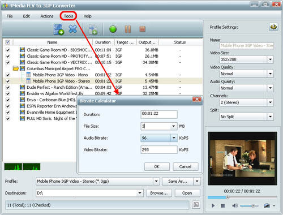The width and height of the screenshot is (283, 215).
Task: Uncheck the BIOSHOC file checkbox
Action: (8, 50)
